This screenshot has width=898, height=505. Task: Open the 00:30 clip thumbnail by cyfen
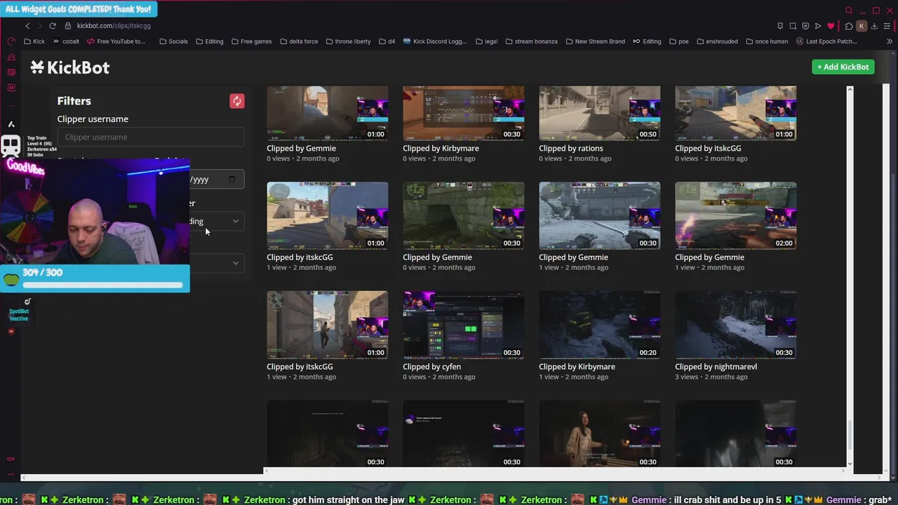463,325
